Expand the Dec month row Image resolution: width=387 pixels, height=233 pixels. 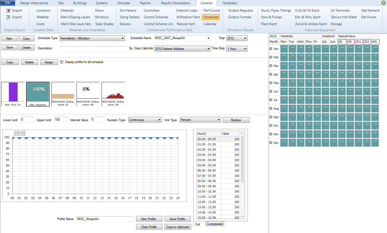tap(271, 143)
